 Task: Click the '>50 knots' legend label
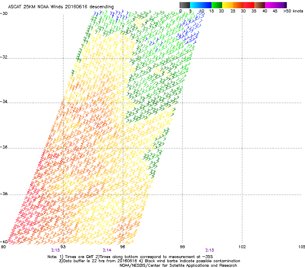pyautogui.click(x=293, y=11)
